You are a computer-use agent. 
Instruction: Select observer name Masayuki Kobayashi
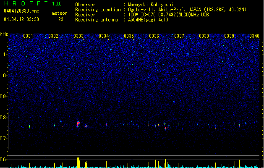pyautogui.click(x=151, y=5)
